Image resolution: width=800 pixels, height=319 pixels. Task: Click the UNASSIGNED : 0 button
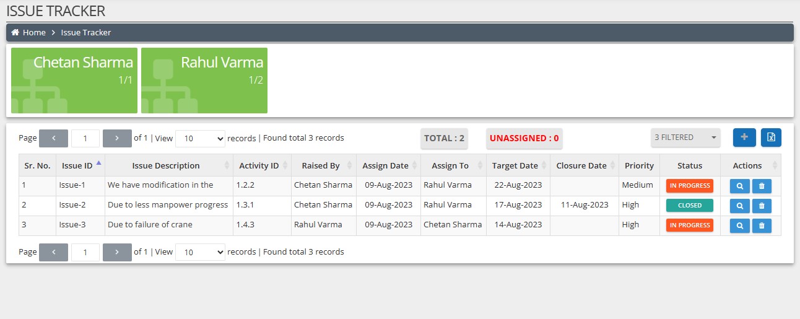tap(524, 139)
